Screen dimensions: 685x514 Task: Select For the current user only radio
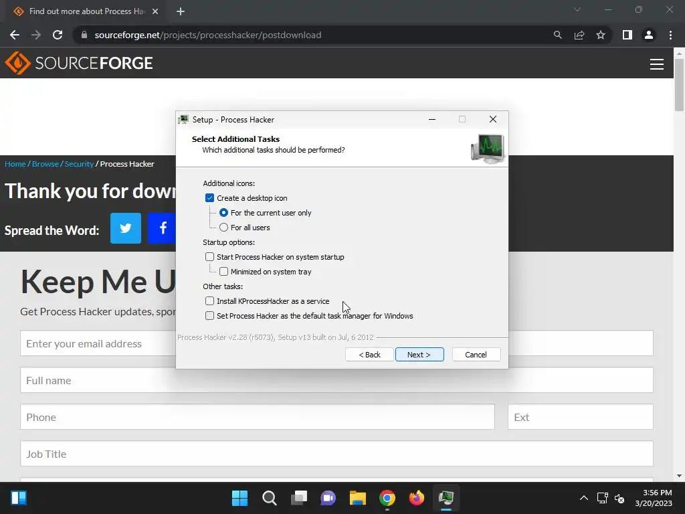[x=223, y=213]
